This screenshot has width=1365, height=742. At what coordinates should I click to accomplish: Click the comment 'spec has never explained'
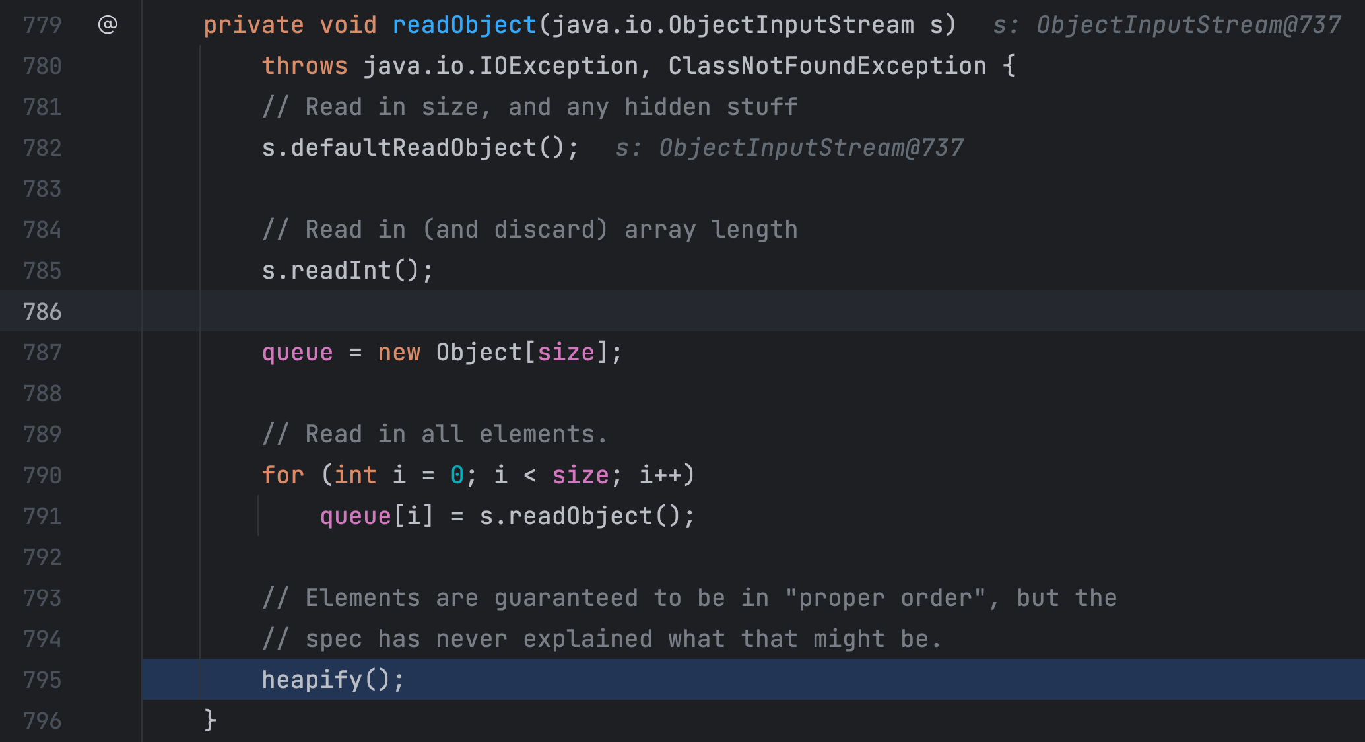[x=601, y=639]
